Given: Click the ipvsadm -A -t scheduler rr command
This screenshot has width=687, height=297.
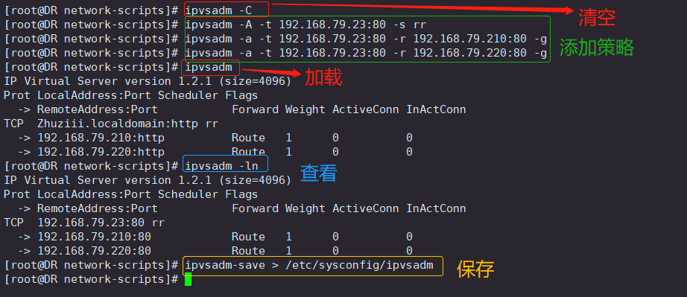Looking at the screenshot, I should pos(305,25).
